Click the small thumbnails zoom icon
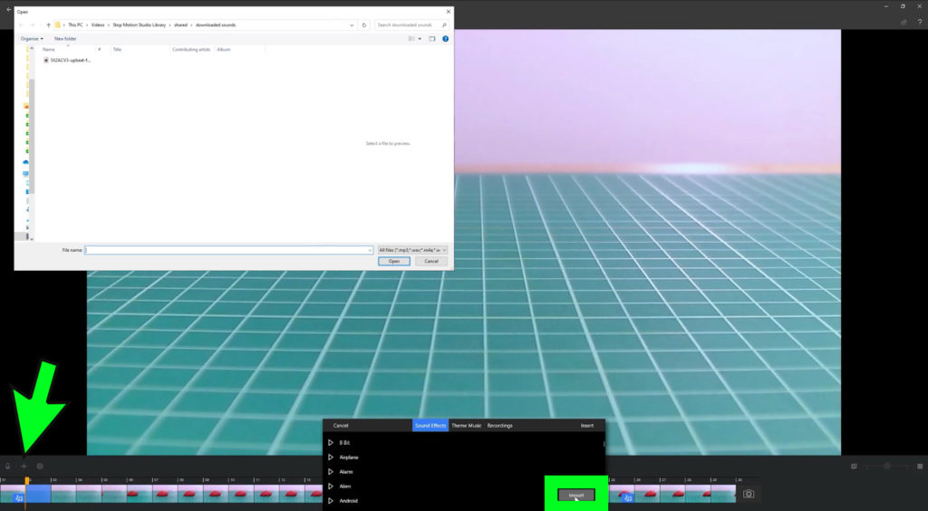This screenshot has height=511, width=928. pos(854,466)
